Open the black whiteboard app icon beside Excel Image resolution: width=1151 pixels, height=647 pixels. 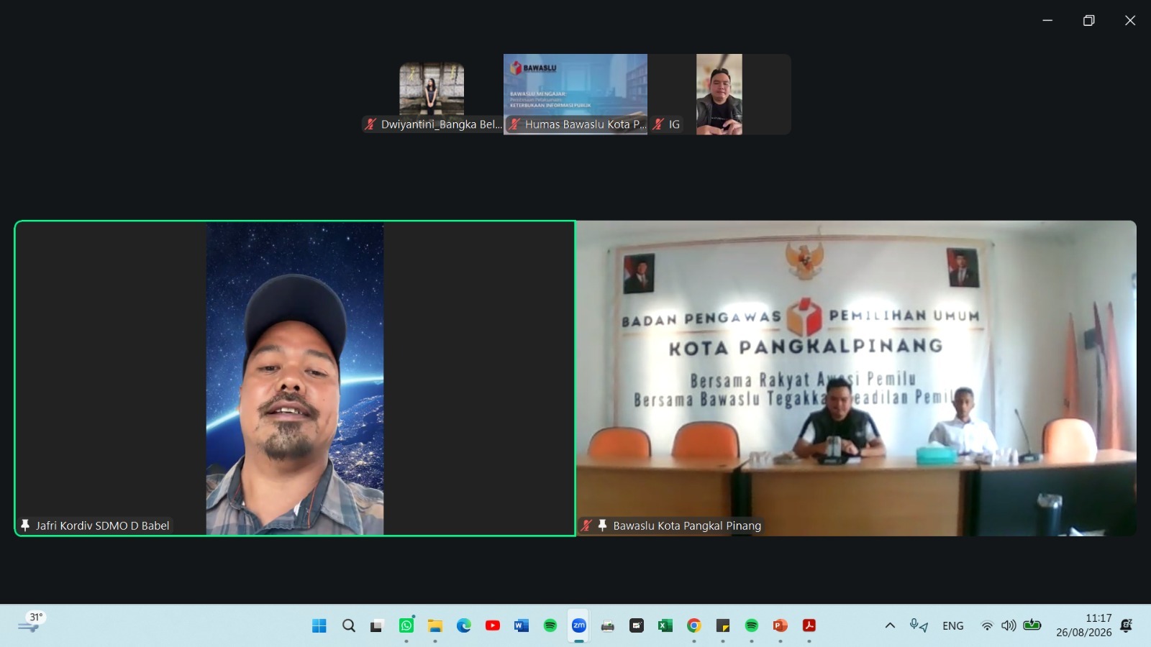coord(637,625)
